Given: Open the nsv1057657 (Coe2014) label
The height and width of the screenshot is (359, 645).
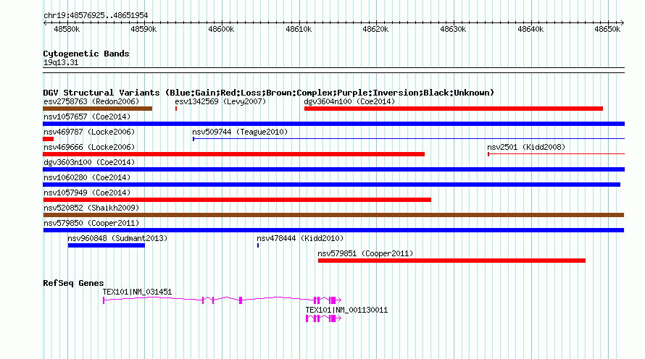Looking at the screenshot, I should pyautogui.click(x=87, y=117).
